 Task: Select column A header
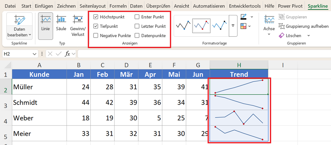[x=39, y=66]
